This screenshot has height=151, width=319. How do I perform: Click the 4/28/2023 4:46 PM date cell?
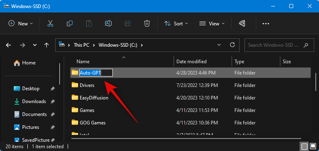196,72
